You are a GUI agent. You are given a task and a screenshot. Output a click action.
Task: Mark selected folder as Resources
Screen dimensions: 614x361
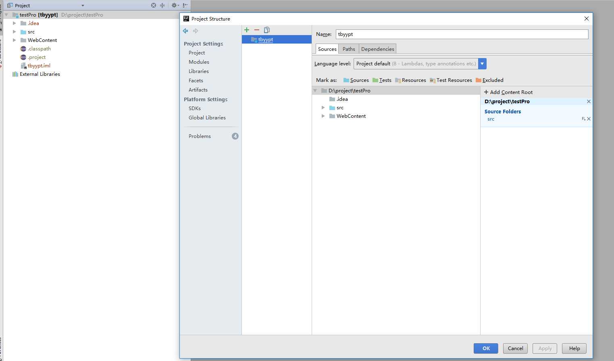[x=410, y=80]
